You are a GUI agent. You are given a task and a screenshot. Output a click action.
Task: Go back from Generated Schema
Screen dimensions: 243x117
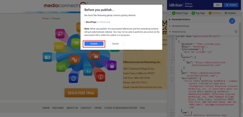pyautogui.click(x=170, y=20)
